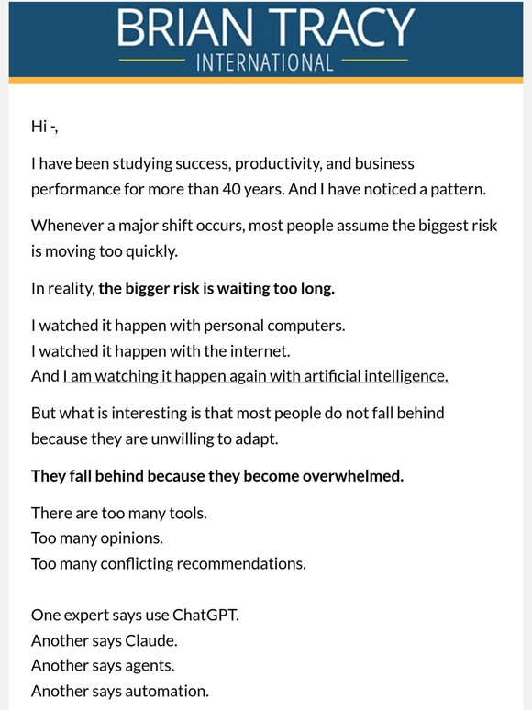Click the 'Whenever a major shift occurs' paragraph
This screenshot has width=532, height=710.
[x=264, y=239]
